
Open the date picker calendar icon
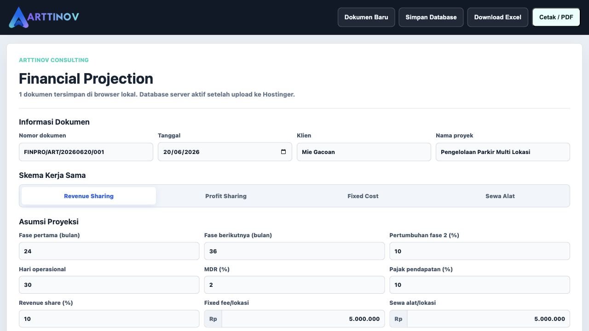(283, 152)
